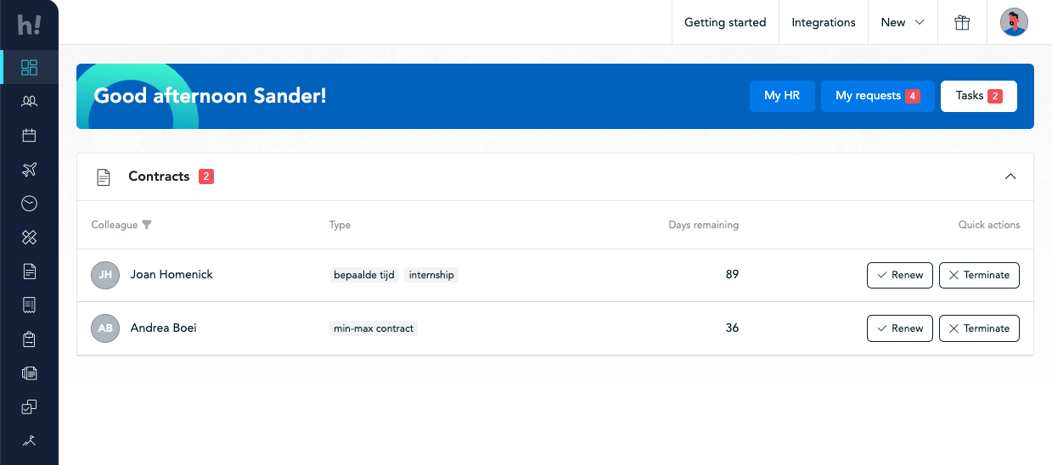Switch to the My requests tab

point(877,96)
